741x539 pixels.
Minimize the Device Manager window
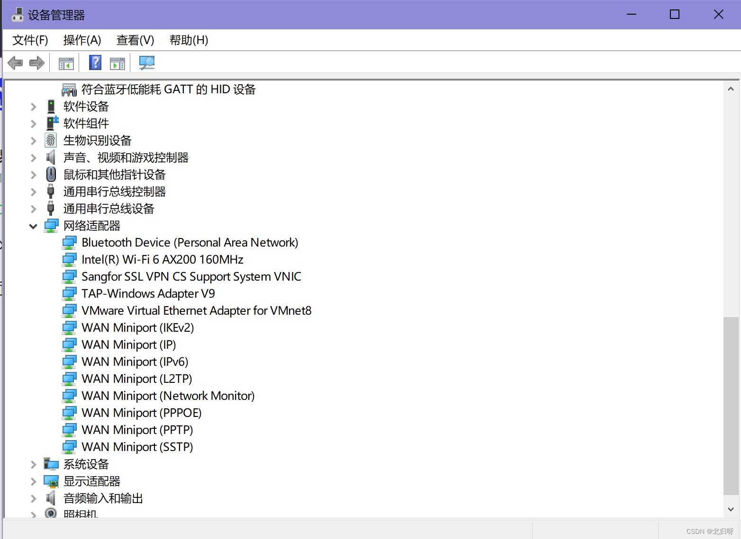click(x=632, y=15)
